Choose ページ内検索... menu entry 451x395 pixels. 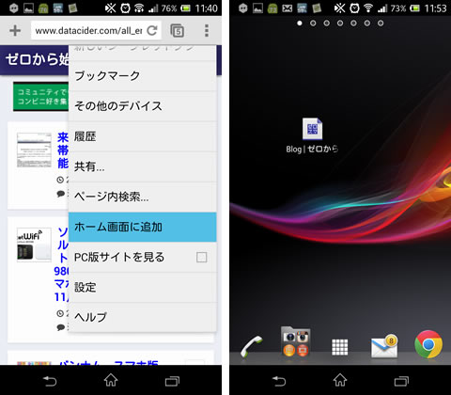(143, 197)
